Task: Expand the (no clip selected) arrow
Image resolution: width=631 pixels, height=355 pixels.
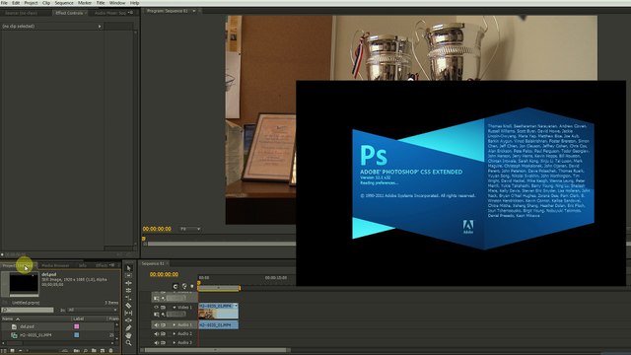Action: pyautogui.click(x=100, y=27)
